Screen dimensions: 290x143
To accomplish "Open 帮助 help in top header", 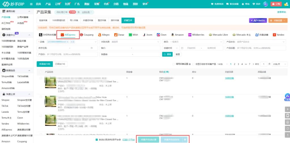I will click(x=246, y=4).
